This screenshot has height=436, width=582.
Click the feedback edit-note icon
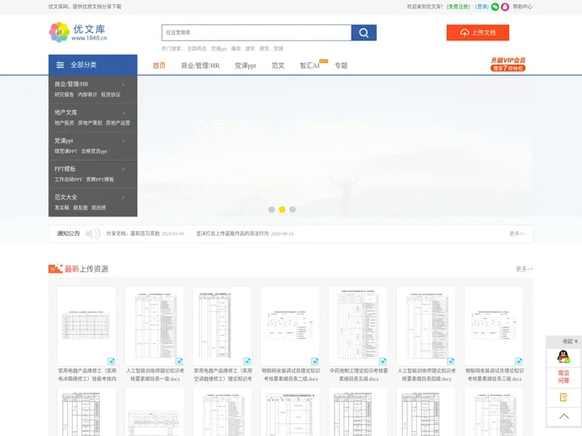[563, 397]
